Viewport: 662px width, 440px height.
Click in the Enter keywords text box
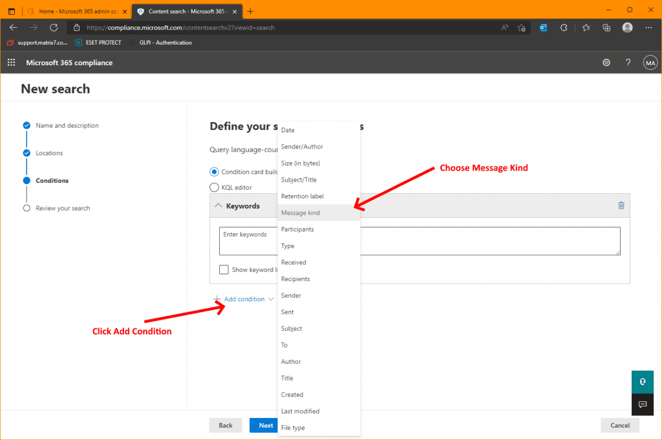[420, 241]
